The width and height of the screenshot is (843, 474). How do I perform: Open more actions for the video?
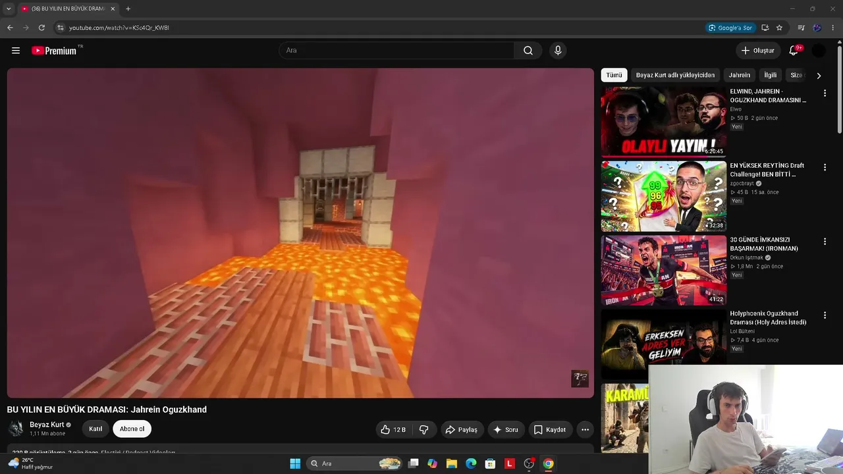click(x=585, y=430)
